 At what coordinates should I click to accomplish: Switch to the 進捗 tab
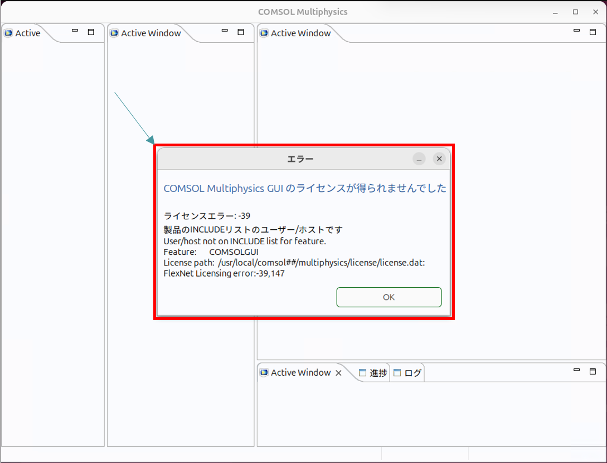coord(373,373)
